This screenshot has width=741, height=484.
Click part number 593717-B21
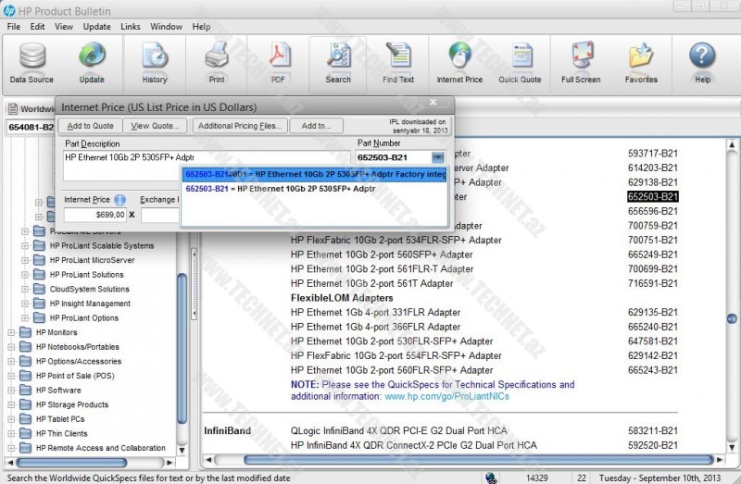tap(653, 154)
